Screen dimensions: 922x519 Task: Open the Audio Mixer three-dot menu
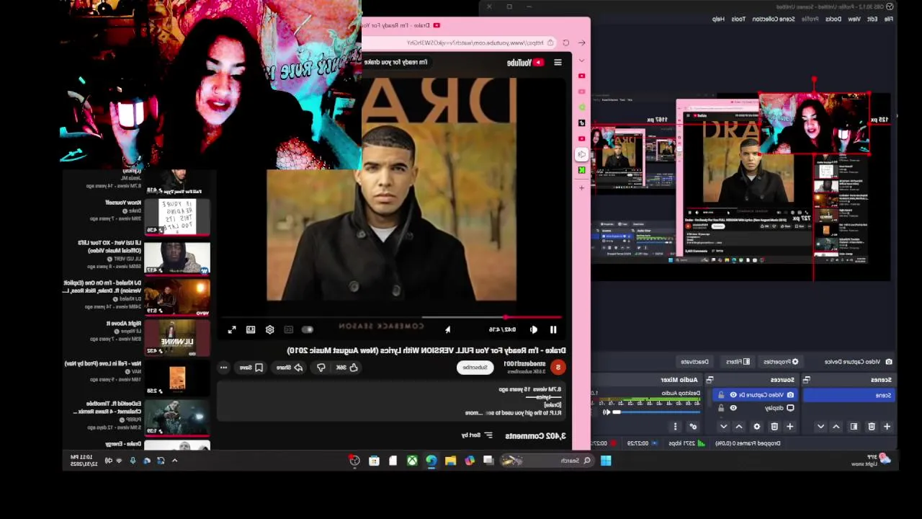(x=675, y=426)
